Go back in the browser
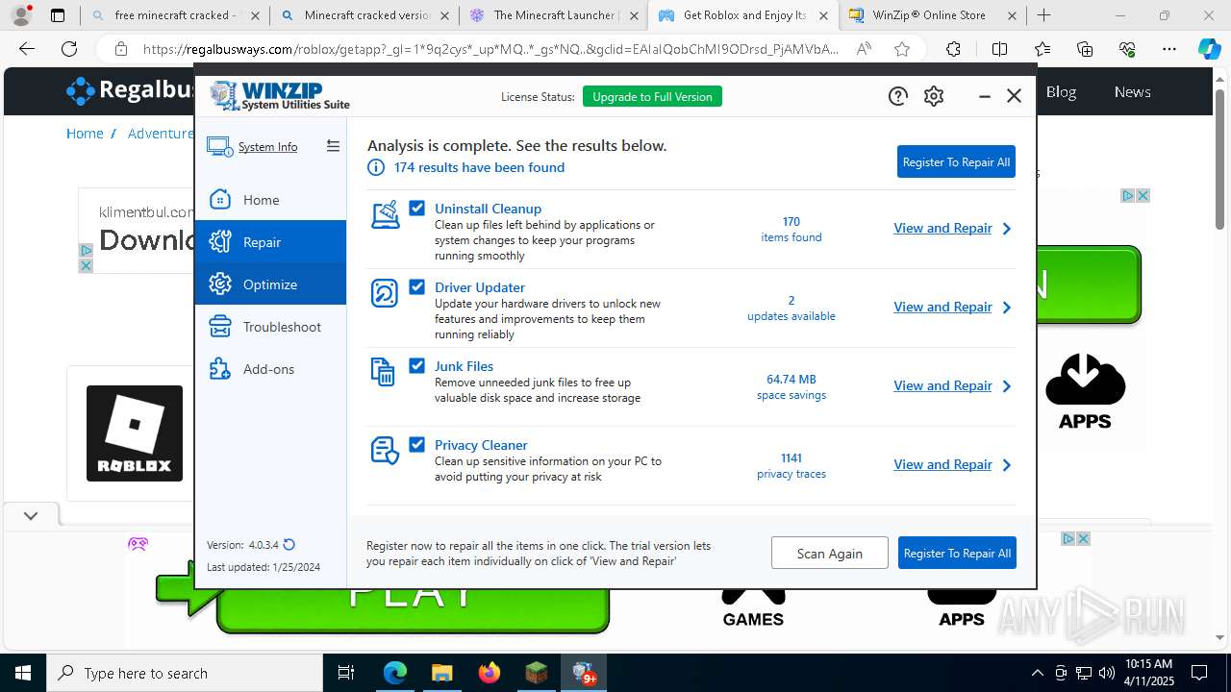Image resolution: width=1231 pixels, height=692 pixels. 27,49
